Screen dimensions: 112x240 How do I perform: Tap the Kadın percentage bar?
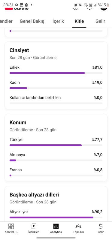pyautogui.click(x=56, y=88)
